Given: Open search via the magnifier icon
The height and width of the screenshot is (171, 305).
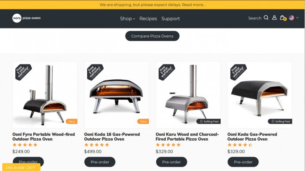Looking at the screenshot, I should pyautogui.click(x=266, y=18).
